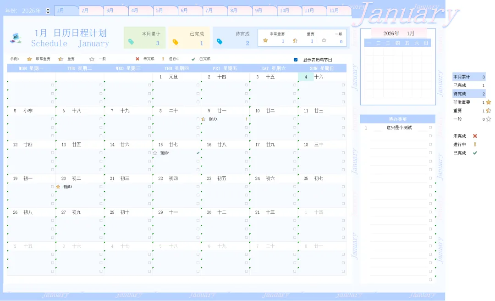The width and height of the screenshot is (495, 301).
Task: Change the year with the 年份 spinner arrows
Action: coord(48,11)
